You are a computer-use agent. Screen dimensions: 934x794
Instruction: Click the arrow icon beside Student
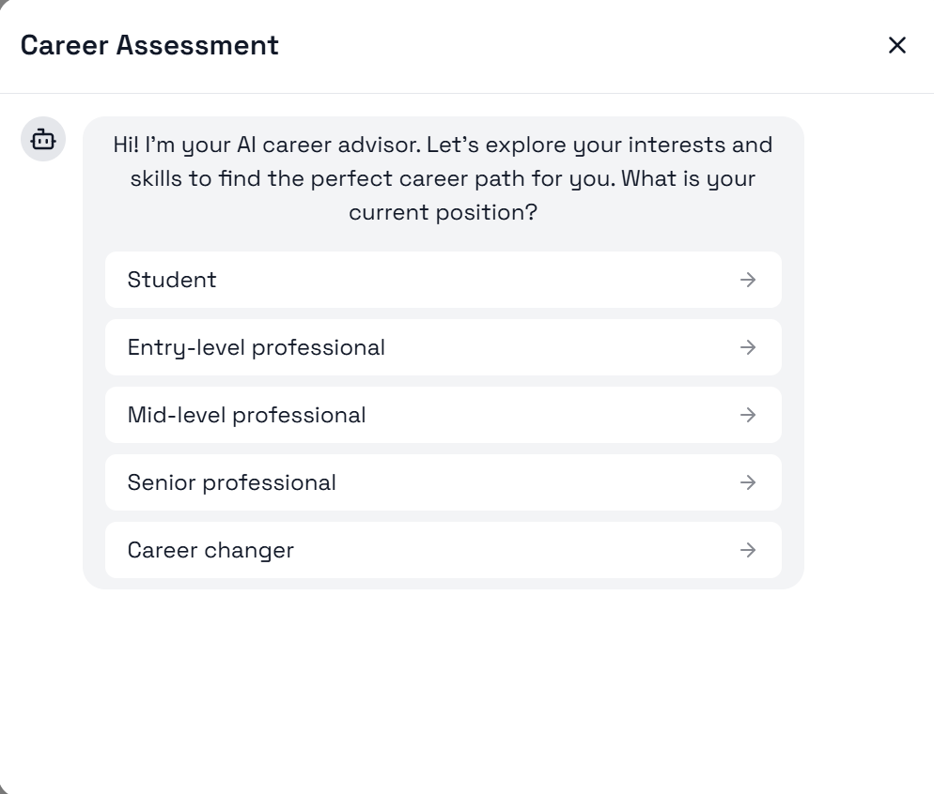pyautogui.click(x=747, y=280)
